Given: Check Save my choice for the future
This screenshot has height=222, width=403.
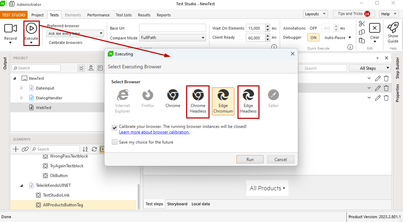Looking at the screenshot, I should [x=115, y=142].
